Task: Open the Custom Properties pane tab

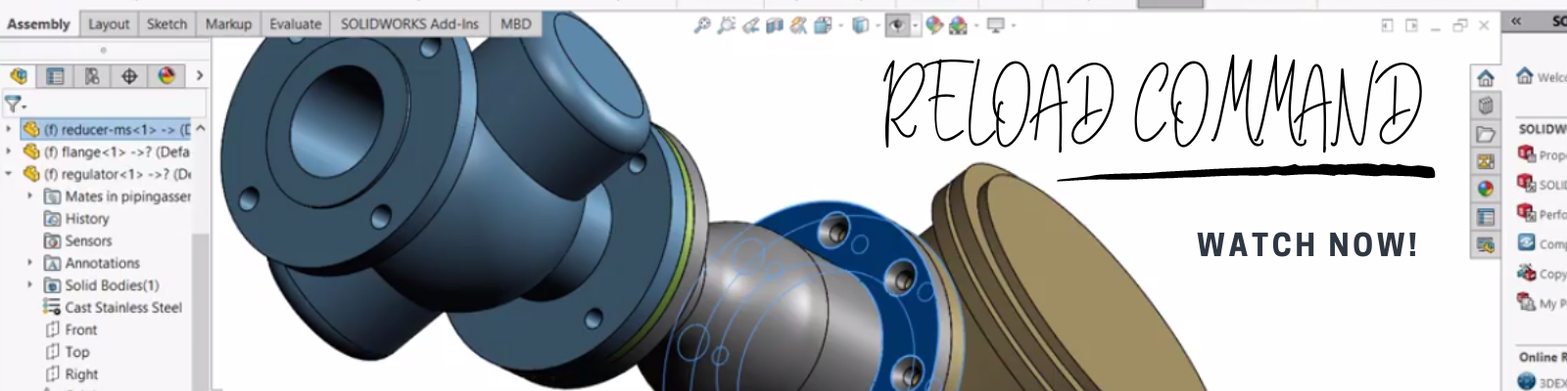Action: [1486, 216]
